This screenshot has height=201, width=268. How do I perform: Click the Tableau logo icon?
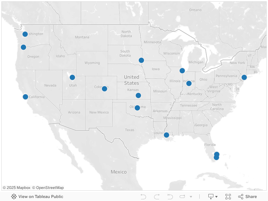click(x=14, y=197)
